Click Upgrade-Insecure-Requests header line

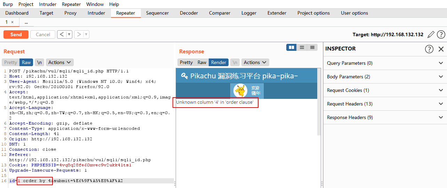pos(48,170)
